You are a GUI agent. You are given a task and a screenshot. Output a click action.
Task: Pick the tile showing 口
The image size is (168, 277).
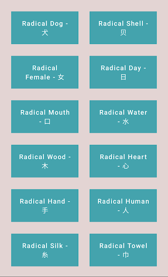coord(45,116)
